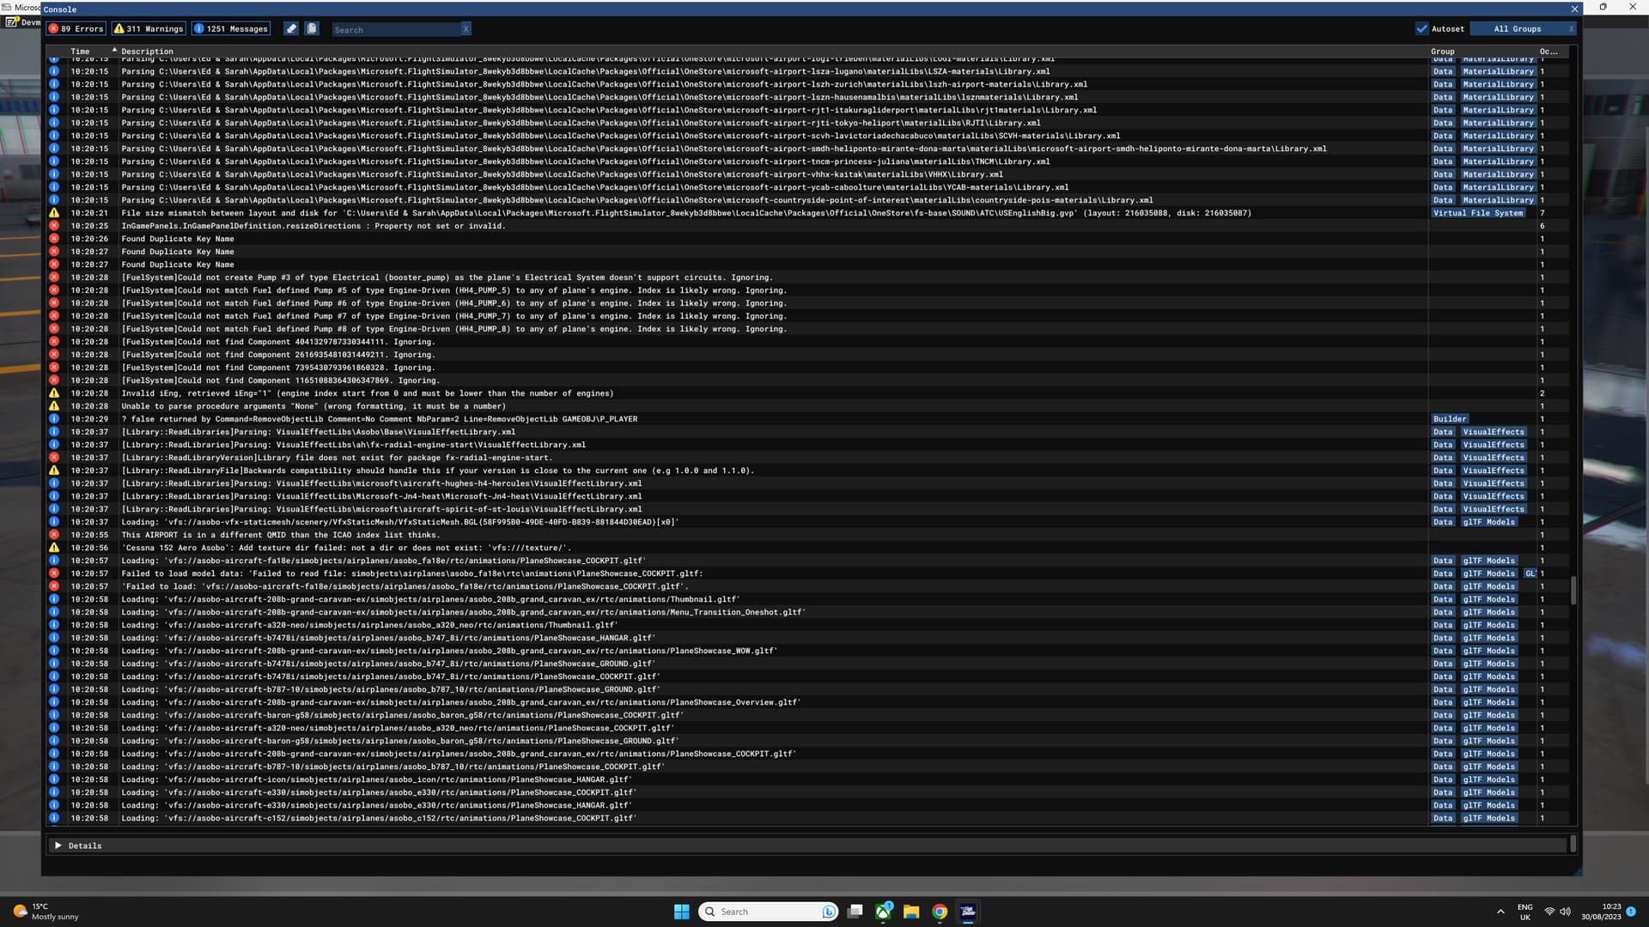Click MaterialLibrary tag on lszh-zurich row
The image size is (1649, 927).
[x=1498, y=84]
